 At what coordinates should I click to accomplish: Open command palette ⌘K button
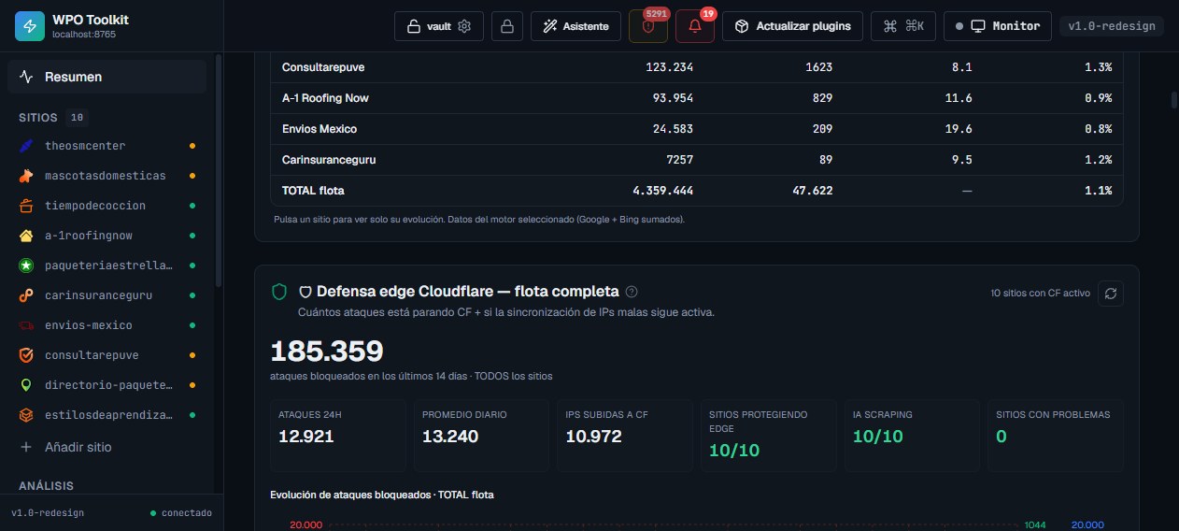pyautogui.click(x=903, y=26)
